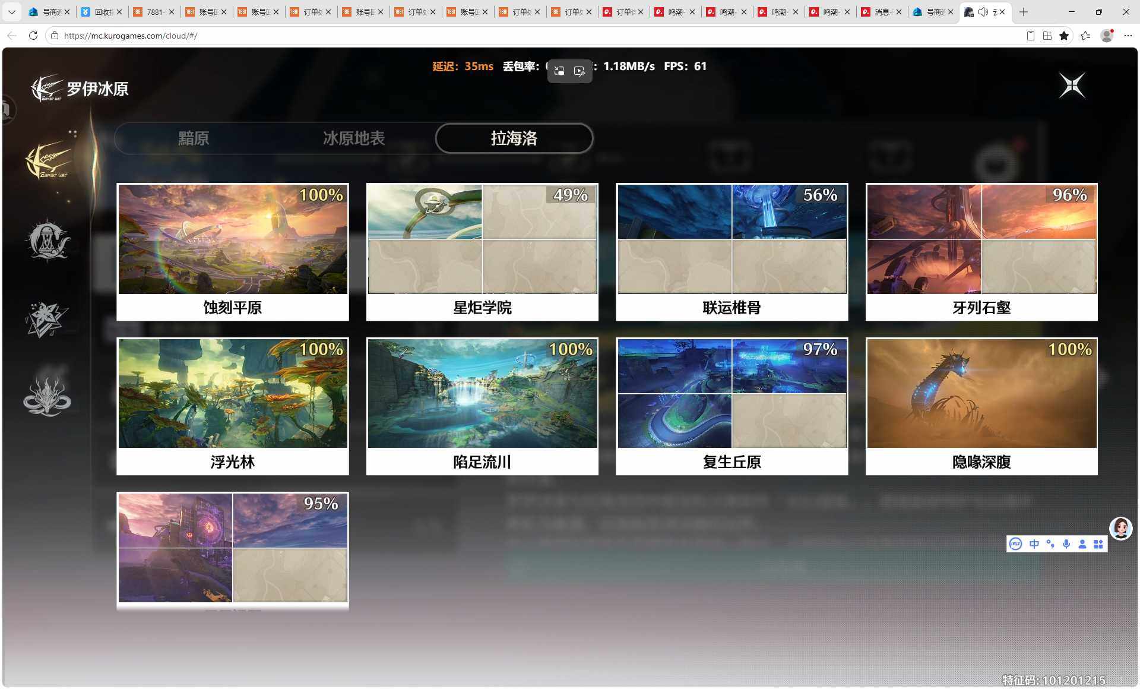Switch to the 回收 browser tab
The width and height of the screenshot is (1140, 689).
pos(103,12)
